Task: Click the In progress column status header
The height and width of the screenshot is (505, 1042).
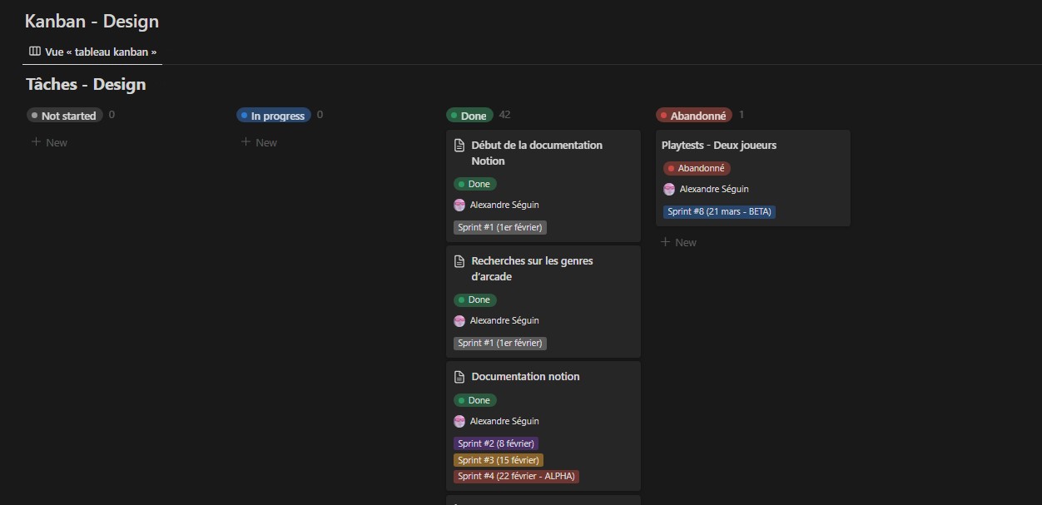Action: point(274,116)
